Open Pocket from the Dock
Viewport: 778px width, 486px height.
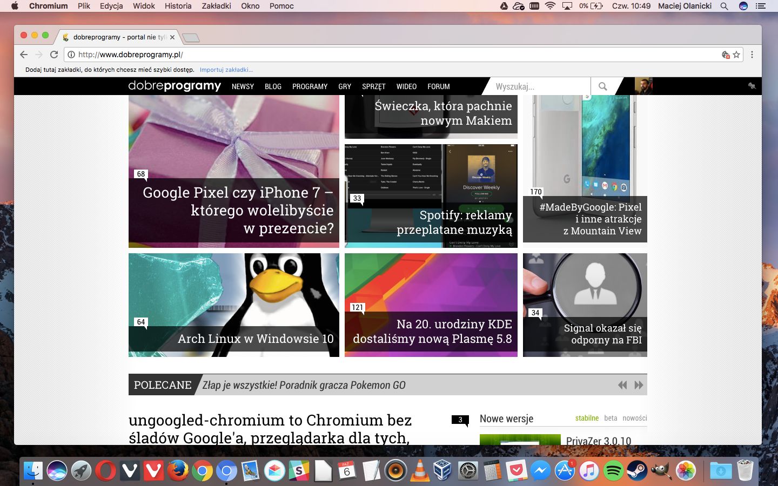(x=517, y=471)
